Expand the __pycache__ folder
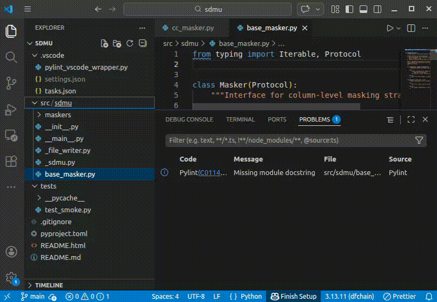 click(x=64, y=198)
